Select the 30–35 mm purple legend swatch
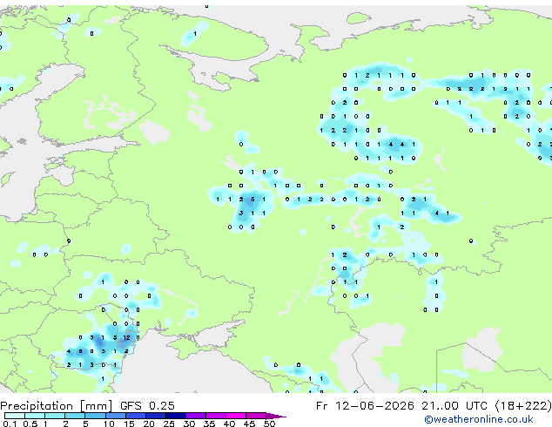Viewport: 552px width, 427px height. pos(195,416)
